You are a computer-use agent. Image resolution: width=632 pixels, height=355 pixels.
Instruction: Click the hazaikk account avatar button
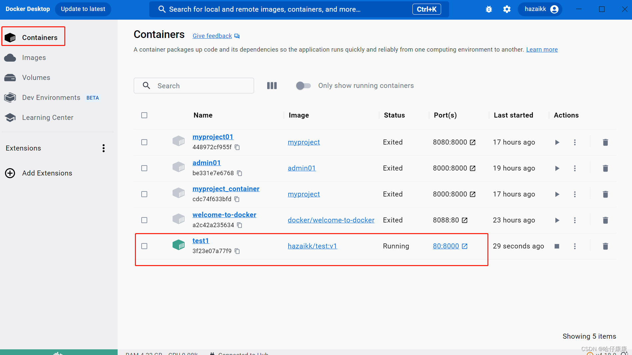tap(540, 9)
